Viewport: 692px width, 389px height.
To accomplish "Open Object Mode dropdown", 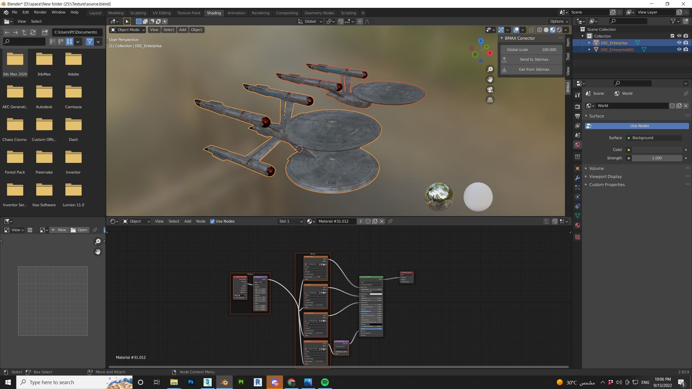I will click(x=128, y=30).
